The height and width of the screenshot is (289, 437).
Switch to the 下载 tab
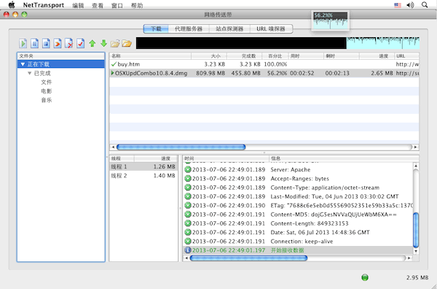(x=156, y=28)
